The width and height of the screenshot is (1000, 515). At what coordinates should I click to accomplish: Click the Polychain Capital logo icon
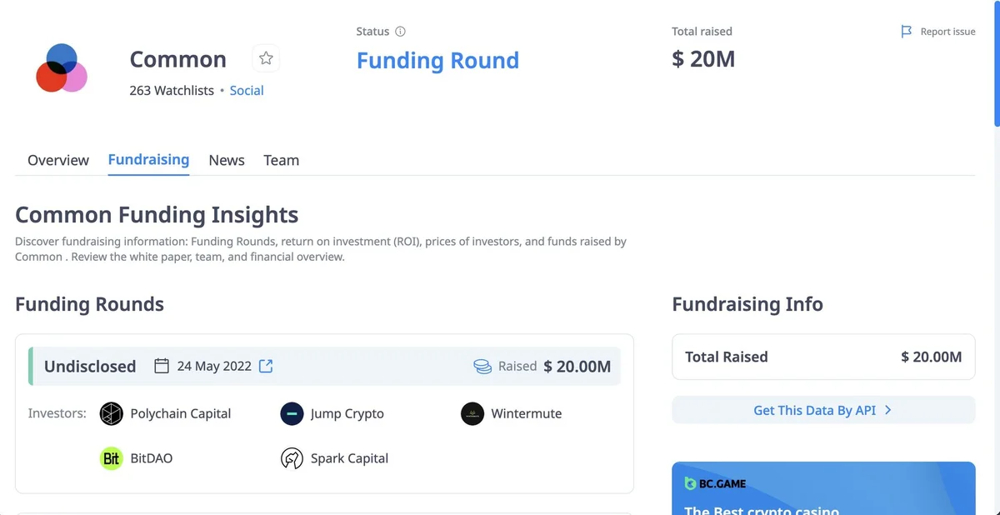[112, 413]
